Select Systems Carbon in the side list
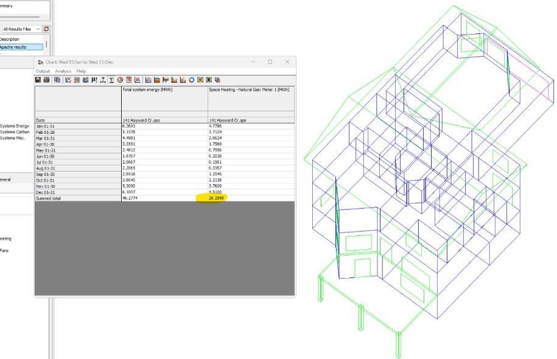Image resolution: width=557 pixels, height=359 pixels. coord(15,132)
